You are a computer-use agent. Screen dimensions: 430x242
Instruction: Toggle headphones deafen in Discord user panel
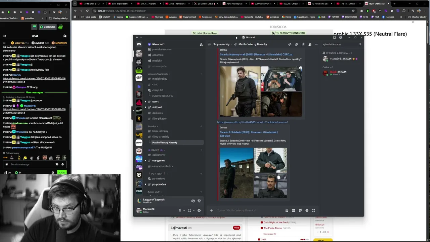pyautogui.click(x=189, y=210)
